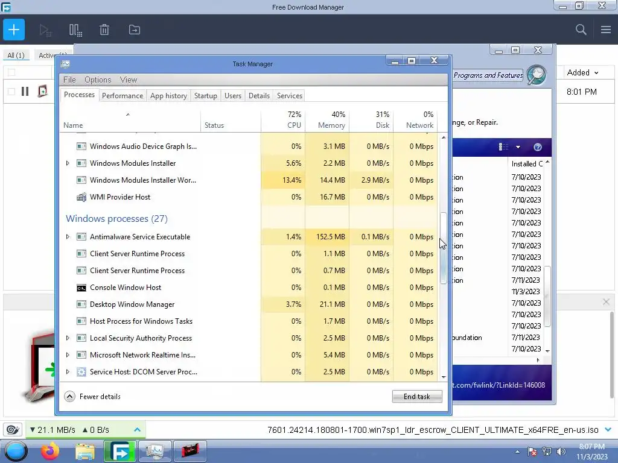This screenshot has width=618, height=463.
Task: Switch to the Startup tab
Action: coord(205,96)
